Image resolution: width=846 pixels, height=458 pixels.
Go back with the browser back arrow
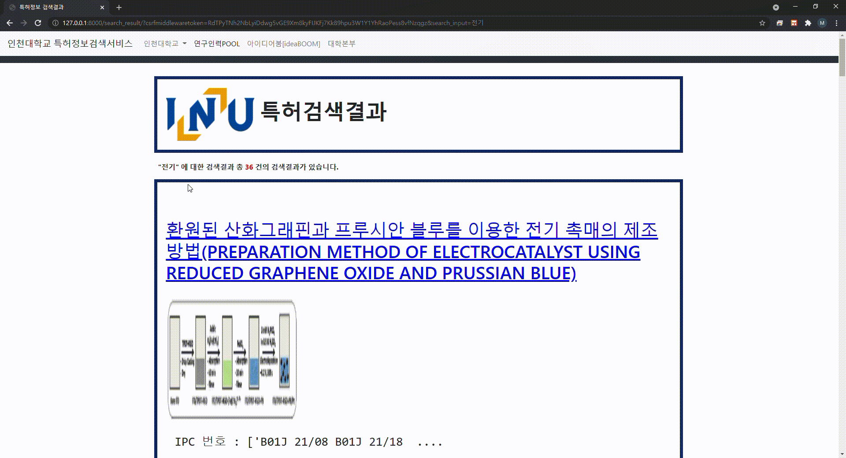[x=10, y=23]
